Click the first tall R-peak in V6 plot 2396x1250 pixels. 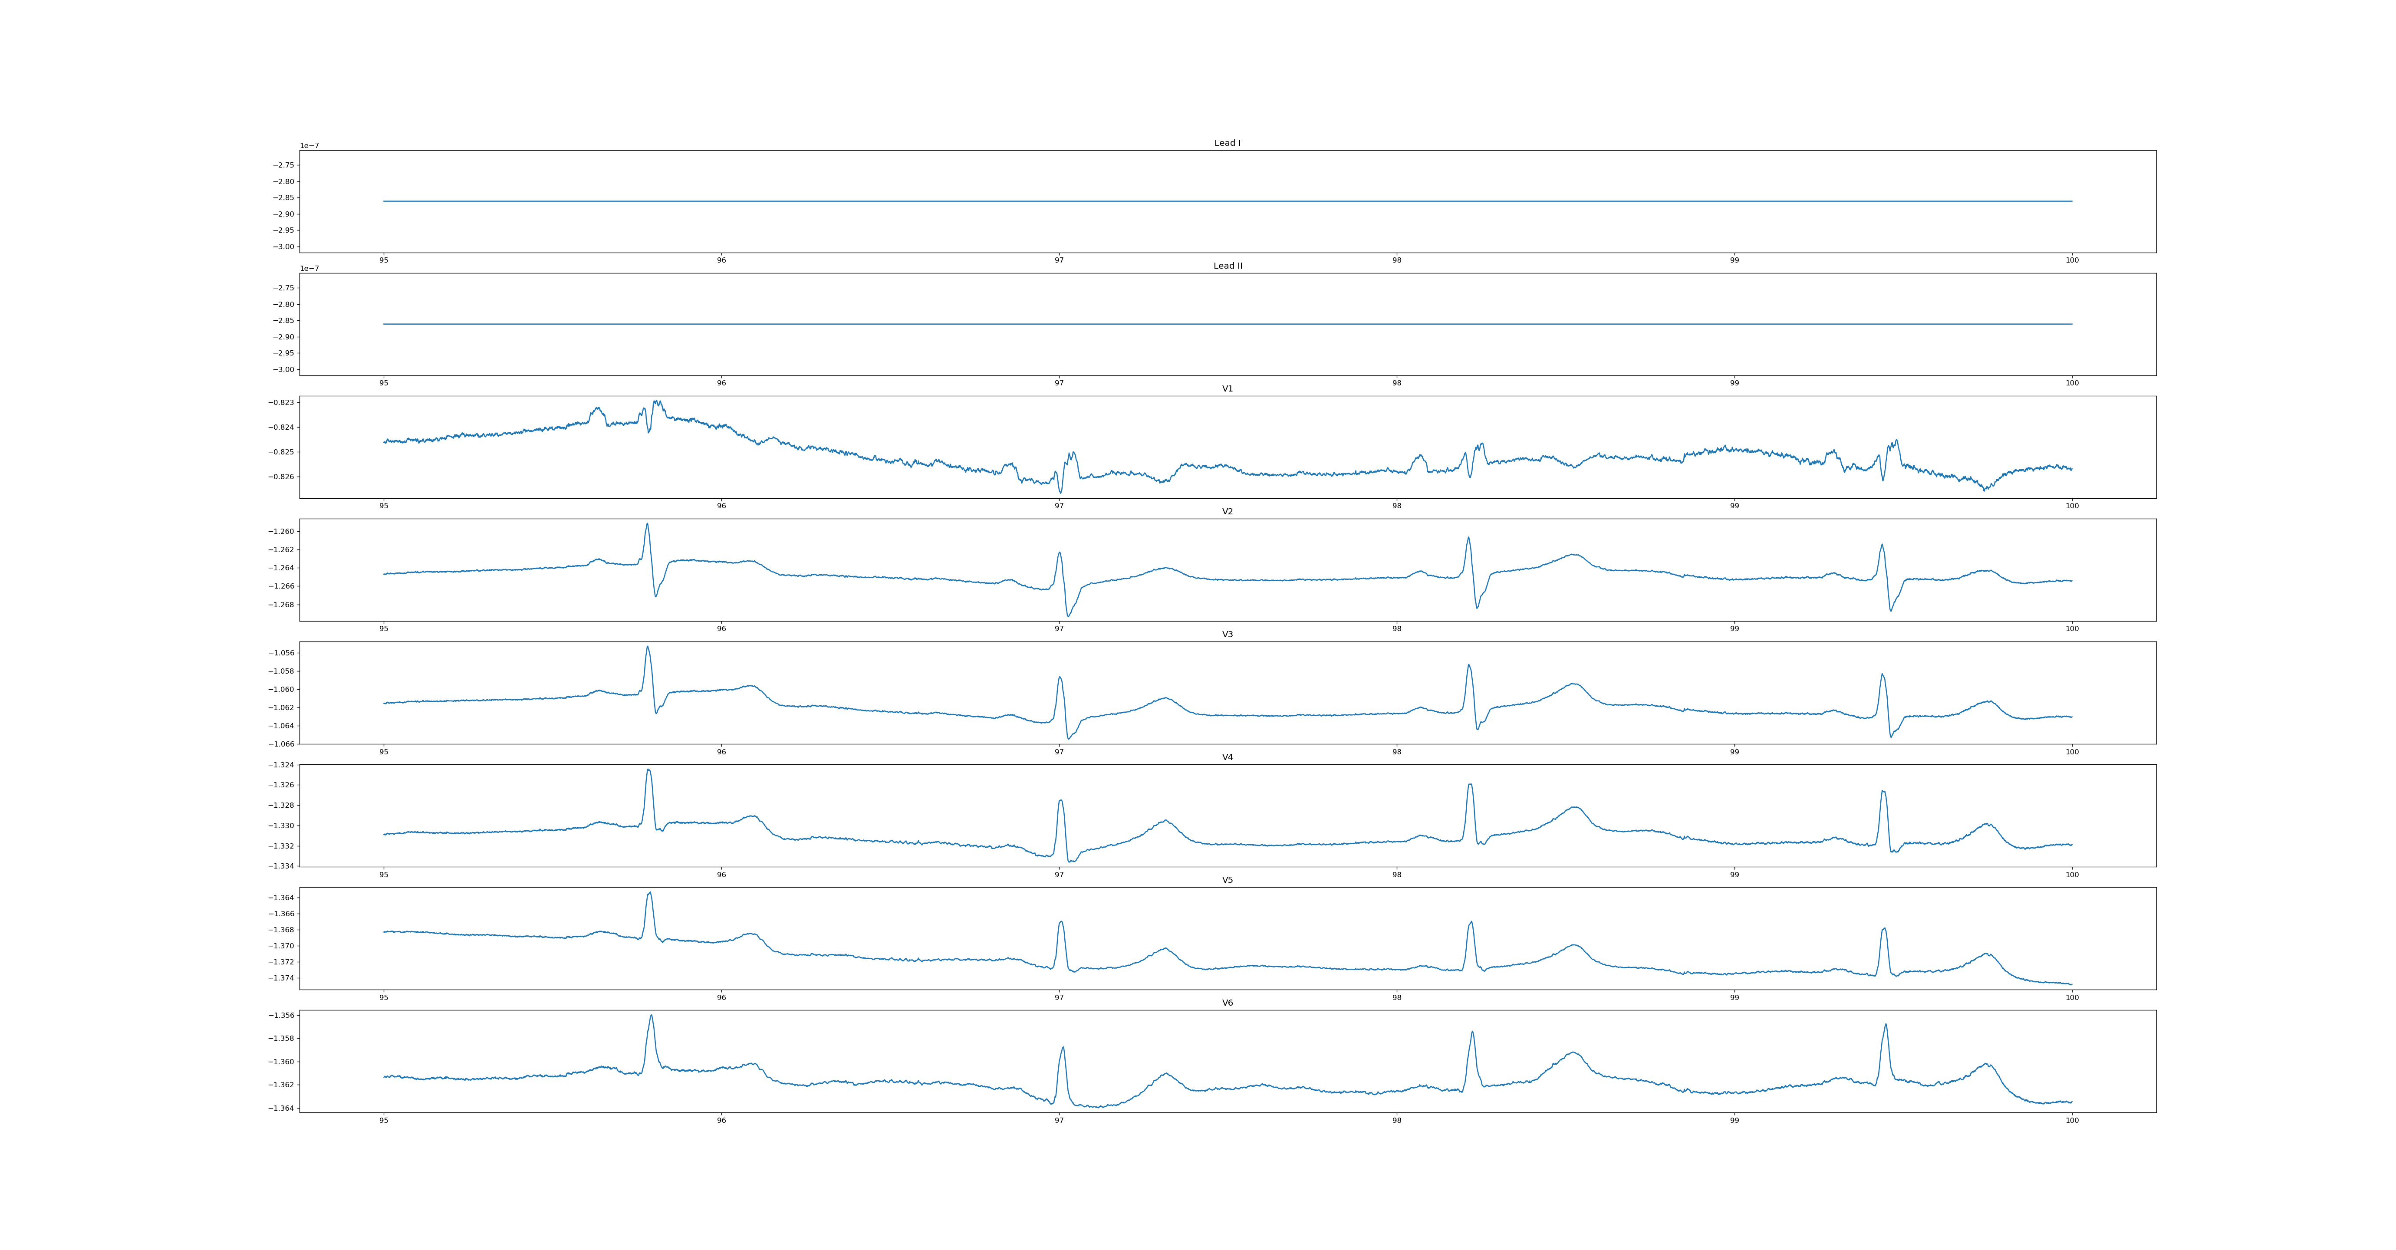click(x=651, y=1016)
